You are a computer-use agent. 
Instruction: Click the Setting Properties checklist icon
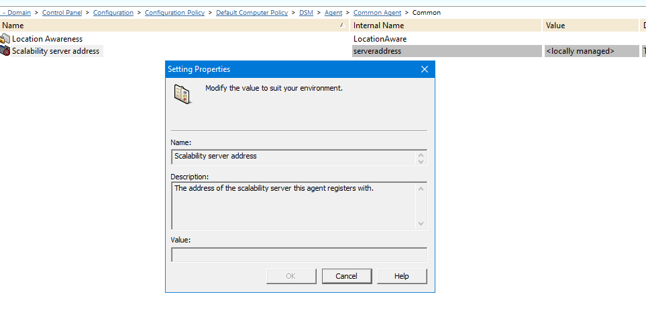(182, 94)
